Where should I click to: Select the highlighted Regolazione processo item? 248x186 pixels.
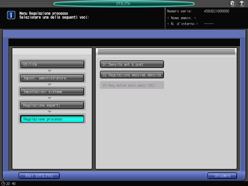(x=52, y=119)
